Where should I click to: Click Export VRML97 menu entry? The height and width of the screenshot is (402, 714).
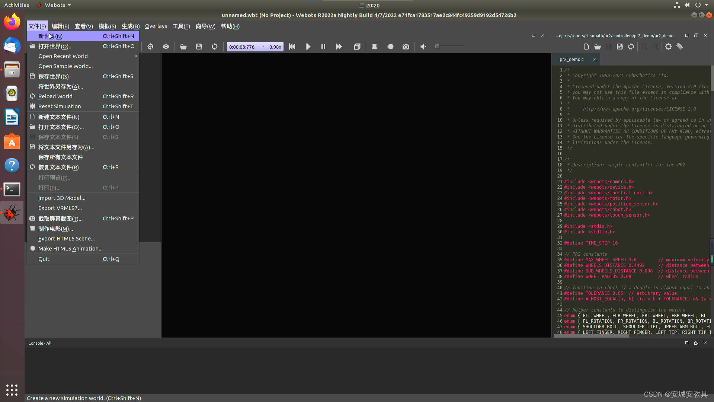(83, 208)
